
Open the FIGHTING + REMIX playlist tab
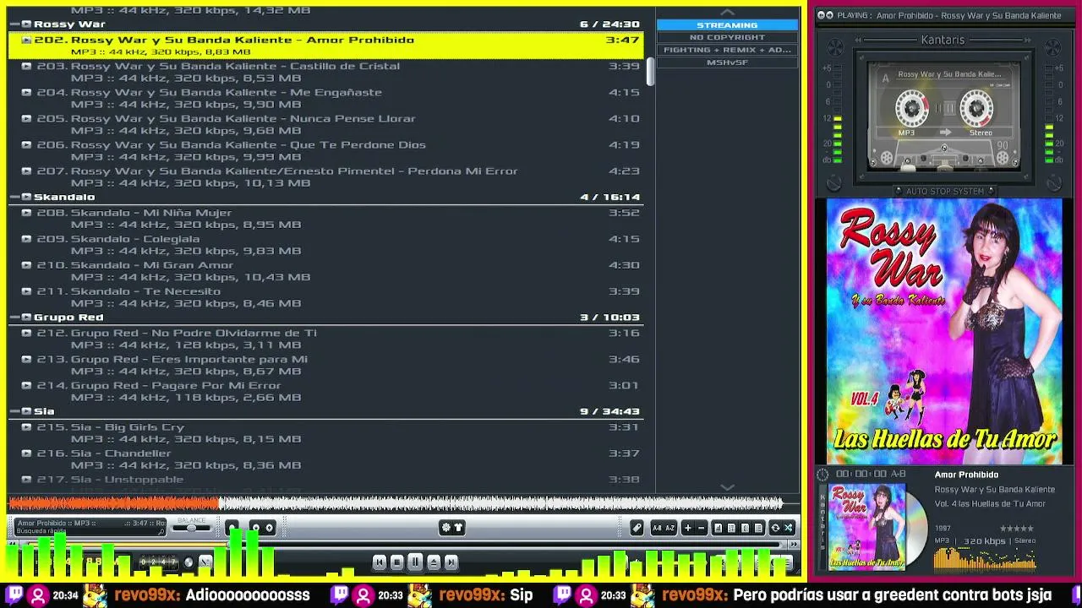[x=727, y=50]
